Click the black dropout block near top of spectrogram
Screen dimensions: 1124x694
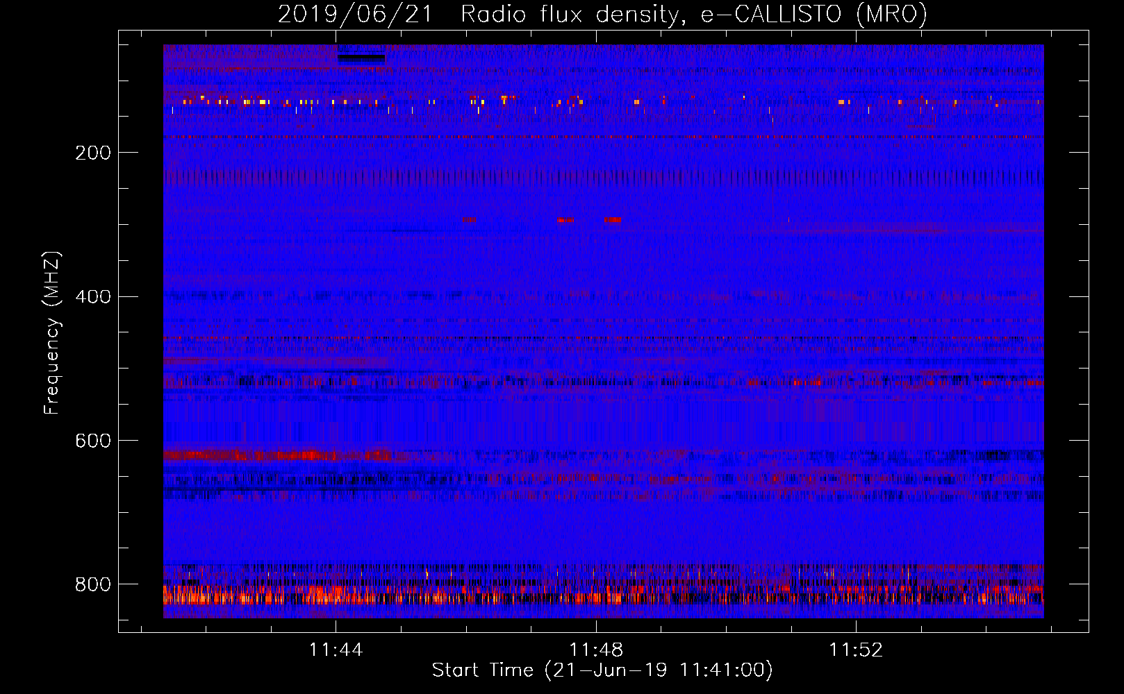click(361, 58)
